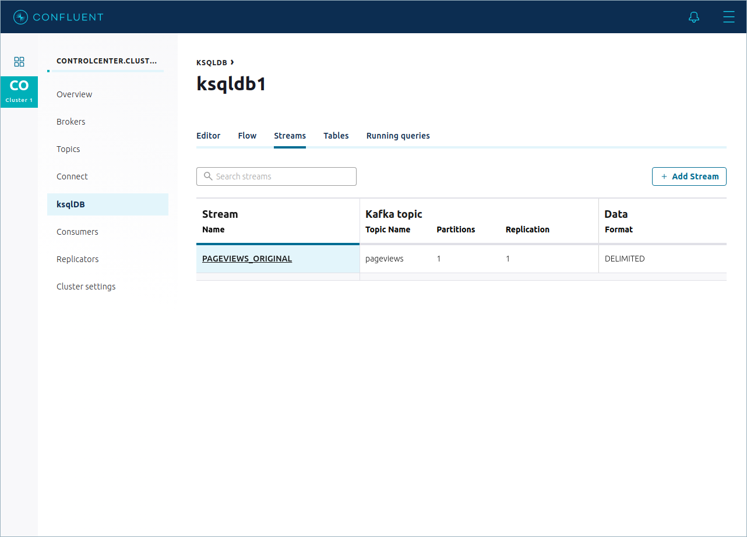Image resolution: width=747 pixels, height=537 pixels.
Task: Select the Streams tab
Action: (290, 136)
